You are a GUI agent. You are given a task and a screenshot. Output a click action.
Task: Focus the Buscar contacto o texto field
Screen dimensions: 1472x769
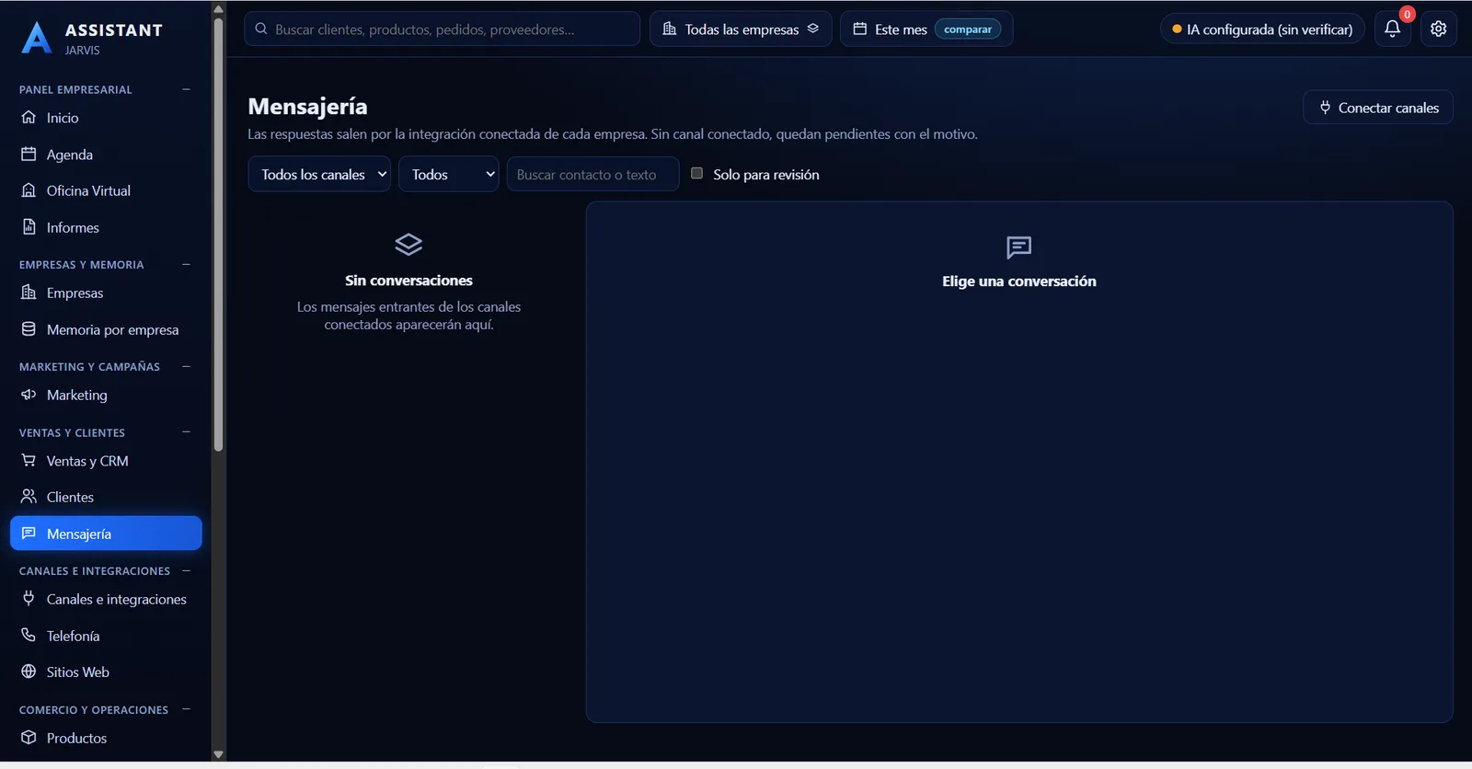(x=592, y=174)
